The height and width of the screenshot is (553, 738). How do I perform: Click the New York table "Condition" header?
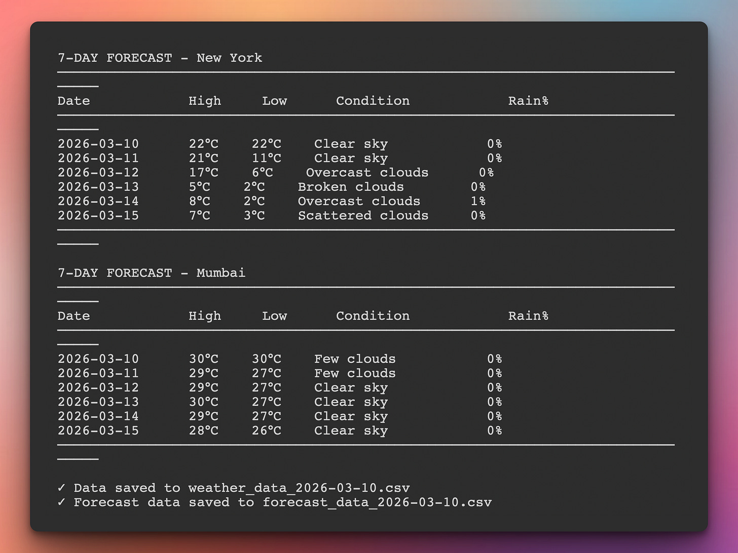pos(373,101)
